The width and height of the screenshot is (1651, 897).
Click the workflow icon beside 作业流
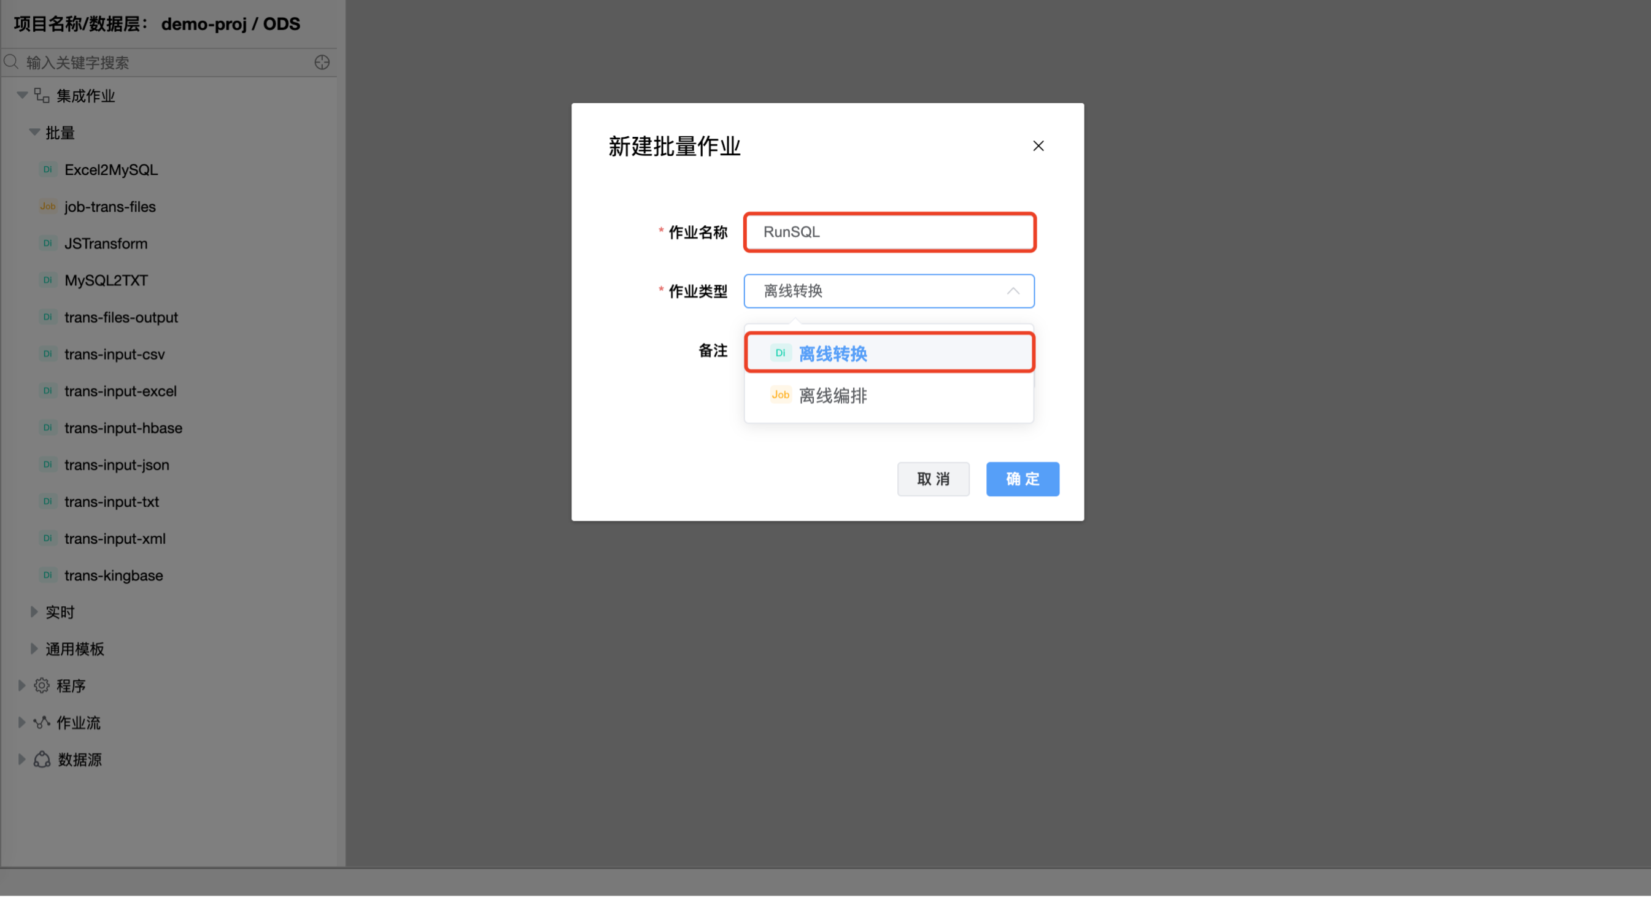[x=41, y=722]
